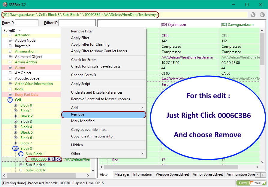
Task: Expand the Activator tree node
Action: (x=10, y=35)
